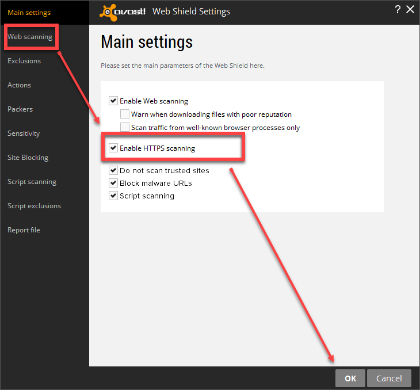Enable scanning traffic from well-known browsers only
Viewport: 420px width, 390px height.
pyautogui.click(x=125, y=127)
